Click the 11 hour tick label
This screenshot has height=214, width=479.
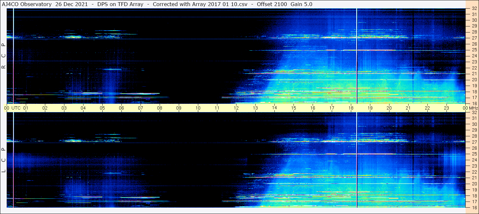pyautogui.click(x=217, y=108)
